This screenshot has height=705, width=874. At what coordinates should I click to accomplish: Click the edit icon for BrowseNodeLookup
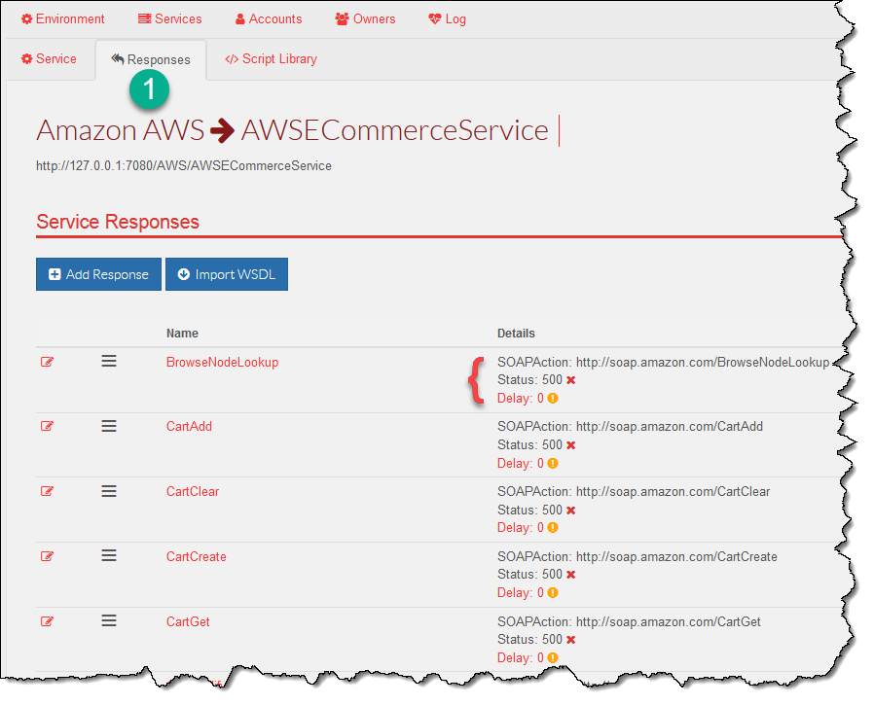click(x=47, y=362)
